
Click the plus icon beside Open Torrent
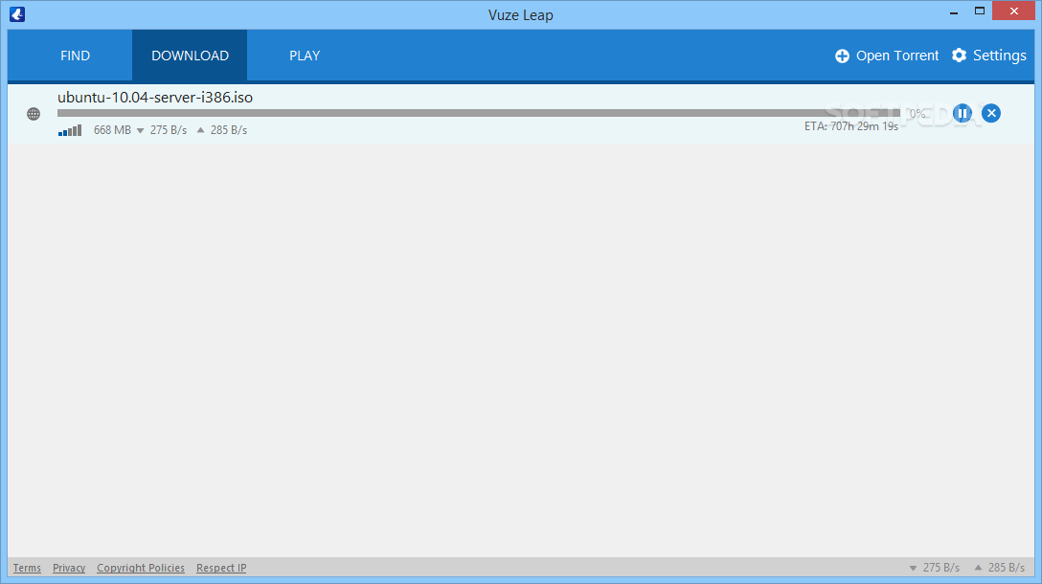(x=842, y=56)
